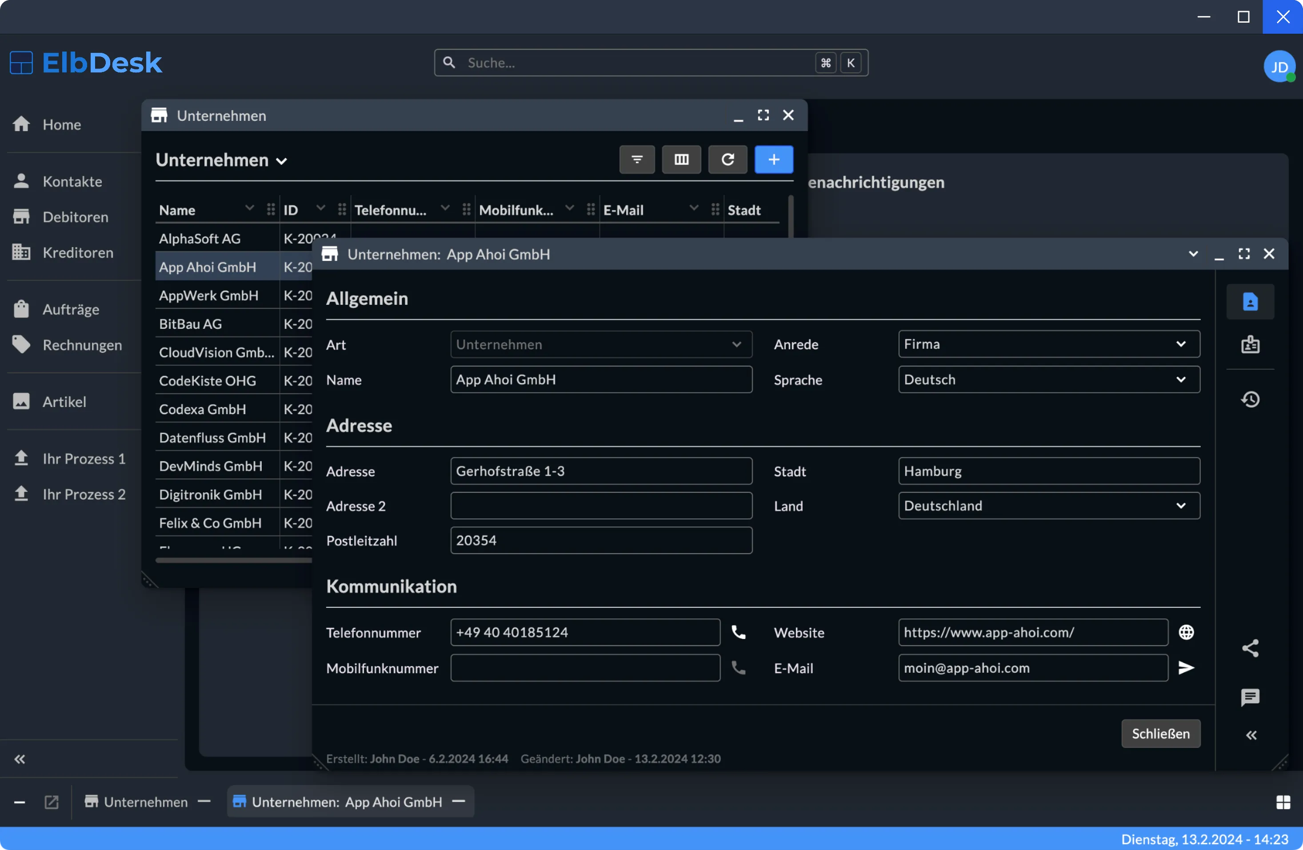Open the Art dropdown showing Unternehmen
Image resolution: width=1303 pixels, height=850 pixels.
tap(737, 344)
